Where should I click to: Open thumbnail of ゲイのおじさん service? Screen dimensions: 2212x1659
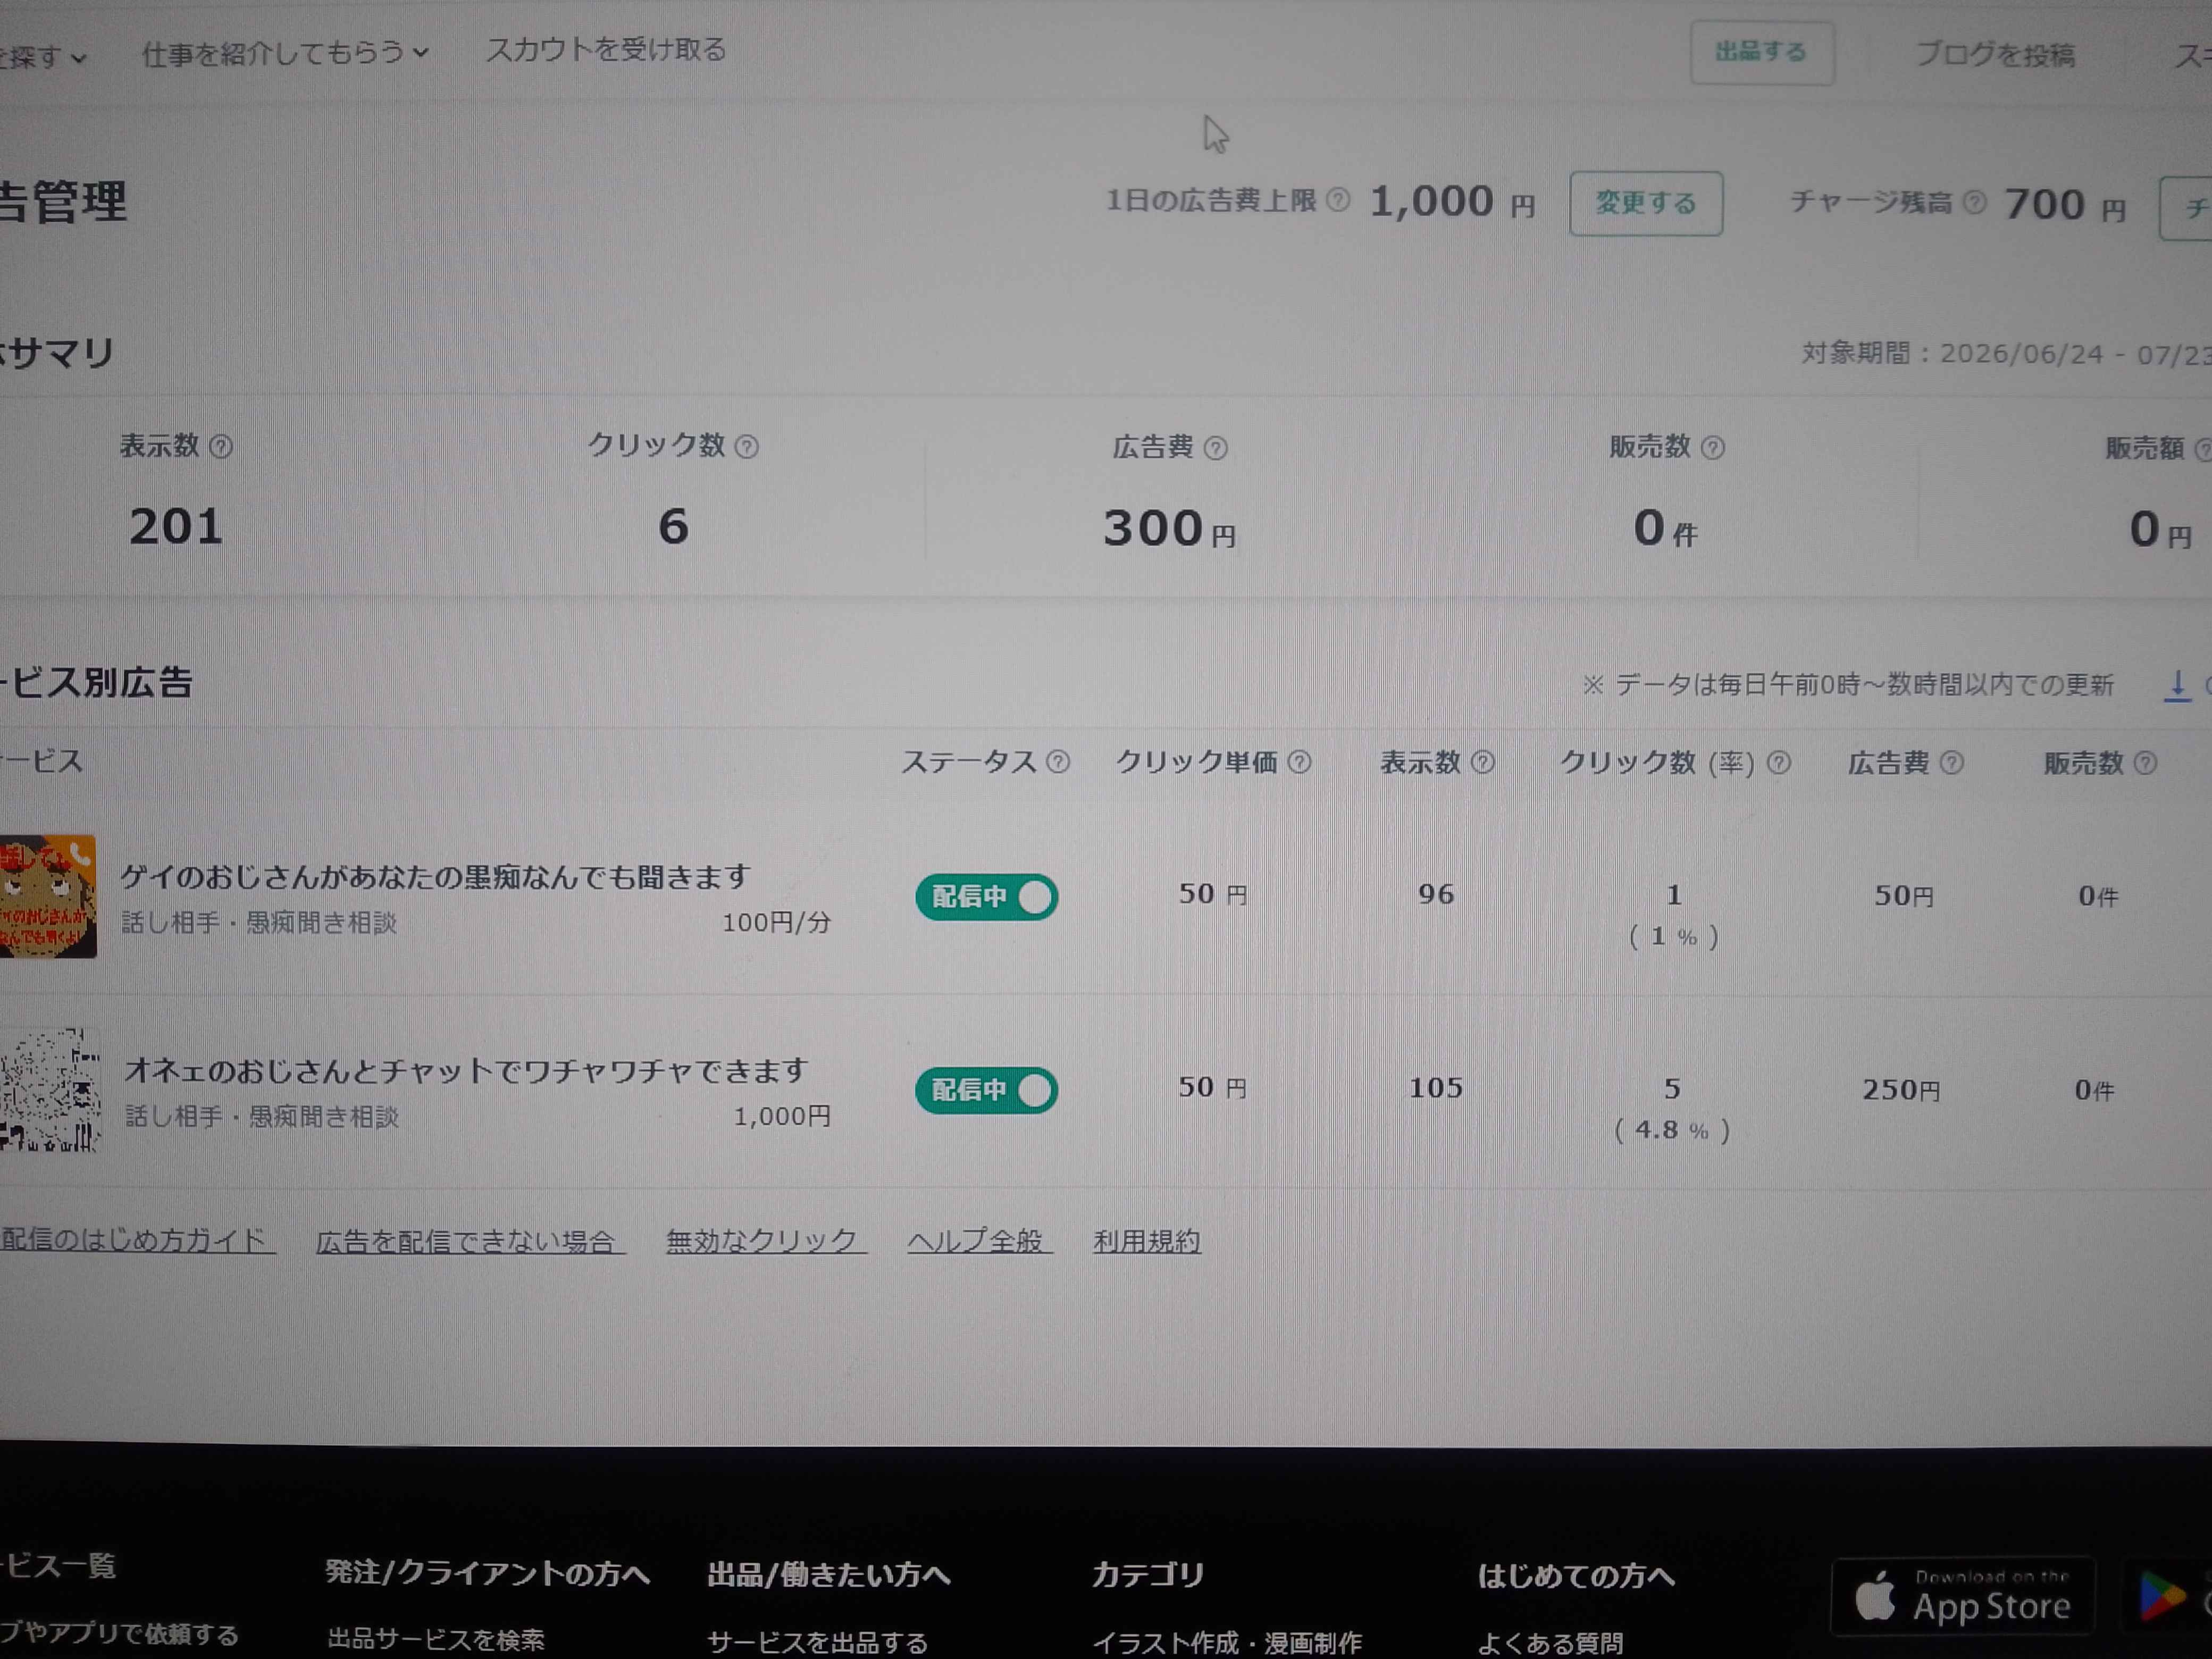click(x=47, y=897)
